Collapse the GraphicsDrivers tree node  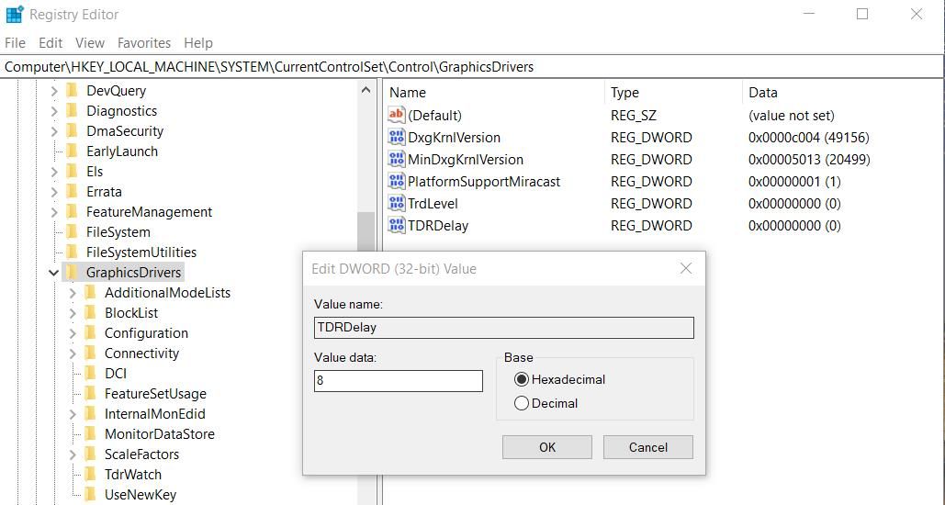point(54,273)
